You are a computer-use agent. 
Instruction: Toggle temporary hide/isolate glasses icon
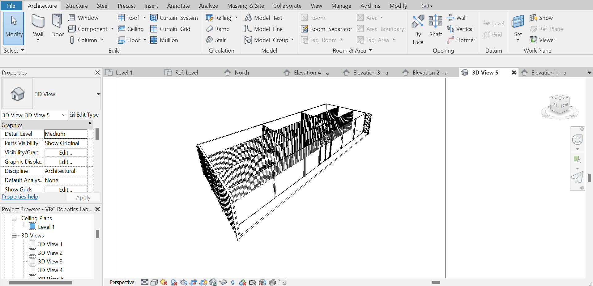223,282
